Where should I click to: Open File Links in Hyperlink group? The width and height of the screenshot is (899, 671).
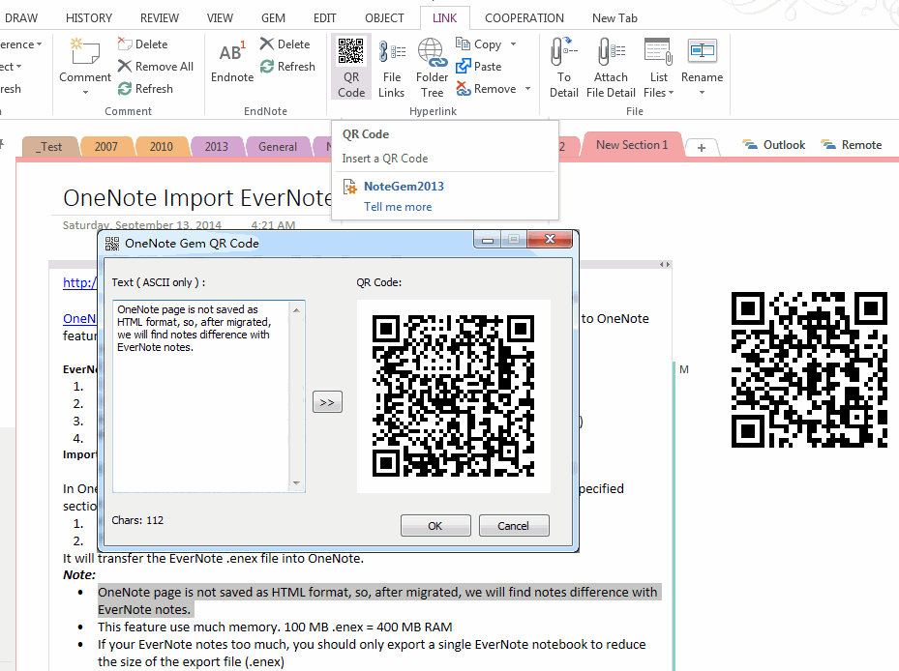(x=392, y=68)
